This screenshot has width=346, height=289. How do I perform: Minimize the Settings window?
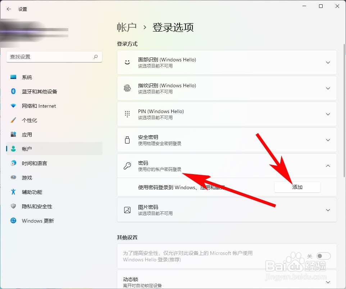[x=304, y=6]
